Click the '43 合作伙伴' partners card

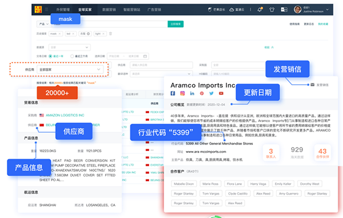point(322,153)
